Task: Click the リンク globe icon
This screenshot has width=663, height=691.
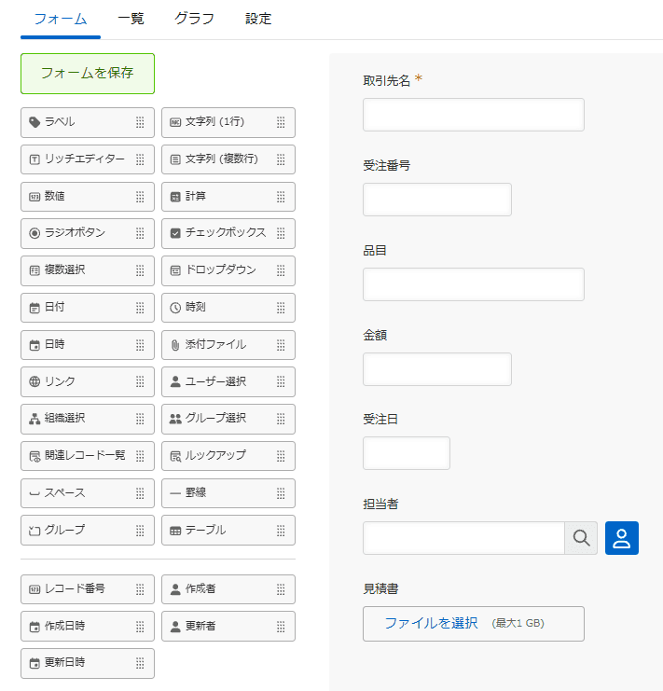Action: [x=35, y=381]
